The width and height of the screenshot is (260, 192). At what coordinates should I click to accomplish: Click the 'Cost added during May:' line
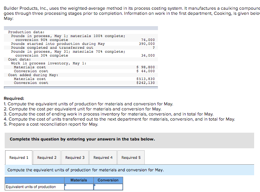pos(33,75)
